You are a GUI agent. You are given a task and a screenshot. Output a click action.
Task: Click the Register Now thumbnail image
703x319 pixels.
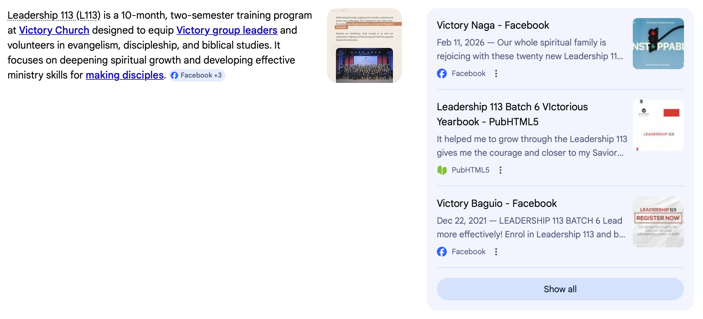tap(658, 222)
